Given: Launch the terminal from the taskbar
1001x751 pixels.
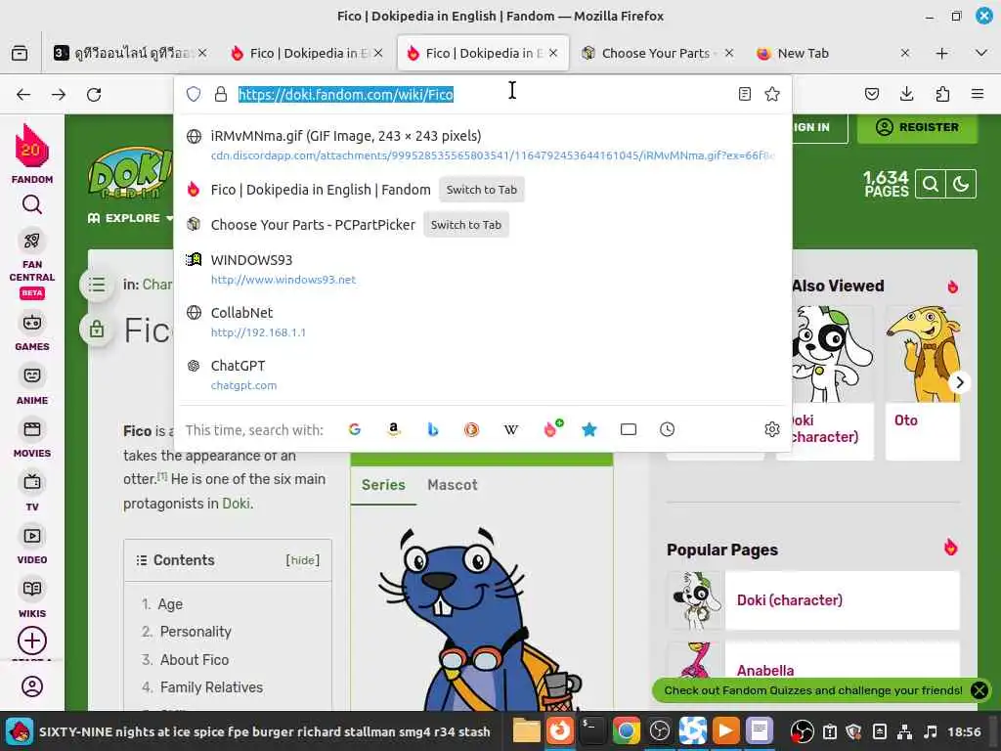Looking at the screenshot, I should pos(592,730).
